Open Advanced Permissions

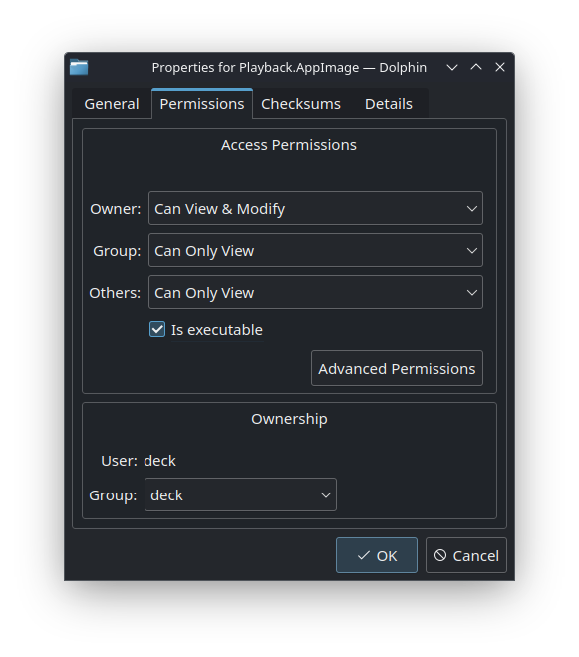coord(398,368)
